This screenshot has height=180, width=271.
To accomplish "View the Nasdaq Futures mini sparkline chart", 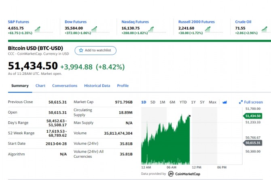I will coord(157,30).
